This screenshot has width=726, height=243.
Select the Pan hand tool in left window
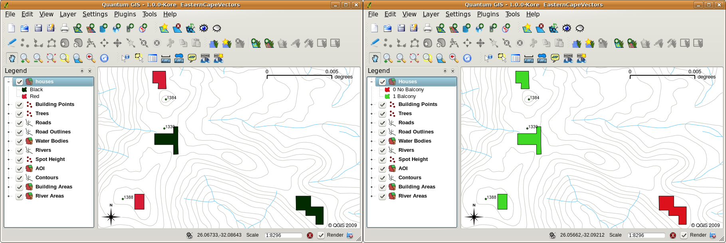click(x=12, y=58)
